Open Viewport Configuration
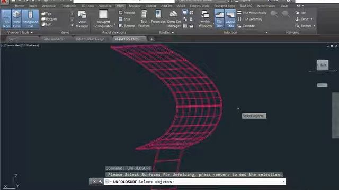The height and width of the screenshot is (190, 339). point(103,19)
